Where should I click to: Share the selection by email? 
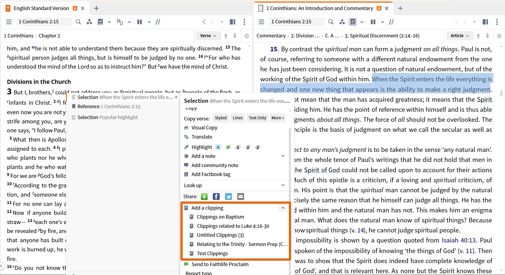241,197
